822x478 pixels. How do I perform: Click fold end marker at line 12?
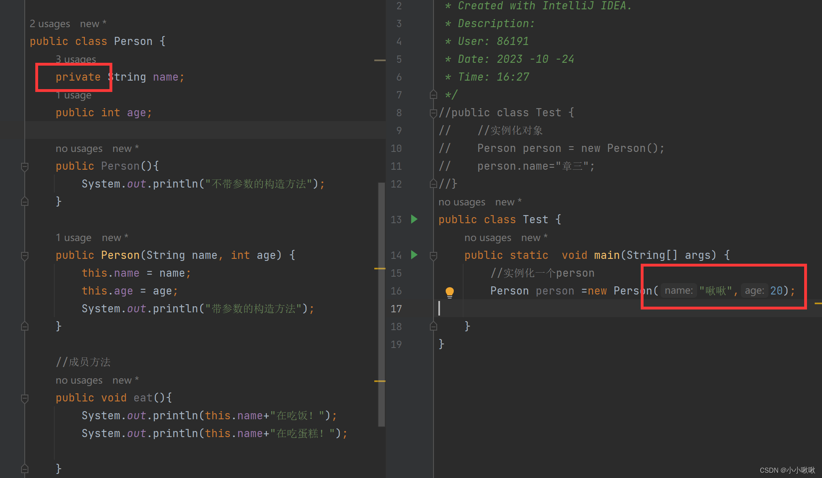pos(434,184)
